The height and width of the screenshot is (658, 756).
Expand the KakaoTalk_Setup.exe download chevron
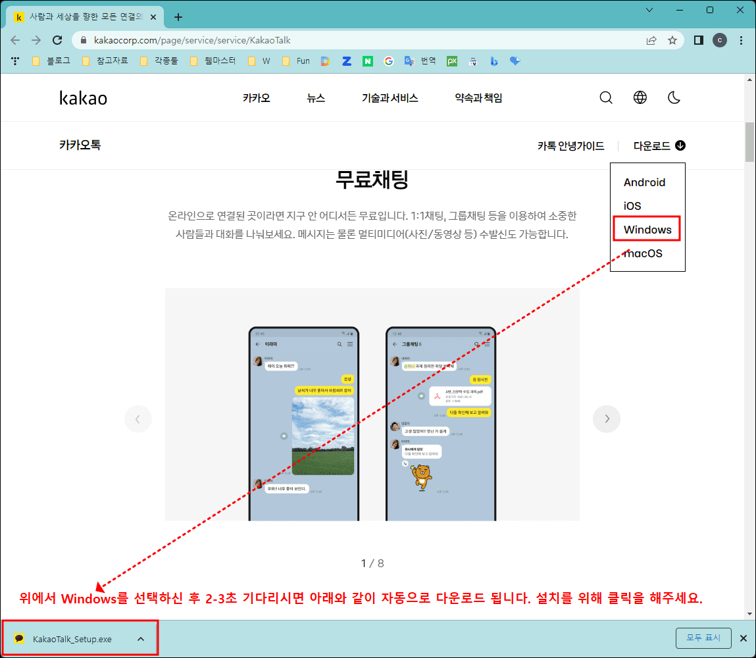tap(139, 638)
